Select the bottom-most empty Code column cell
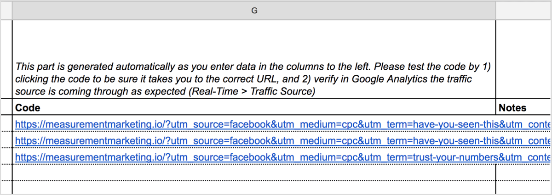 point(254,188)
